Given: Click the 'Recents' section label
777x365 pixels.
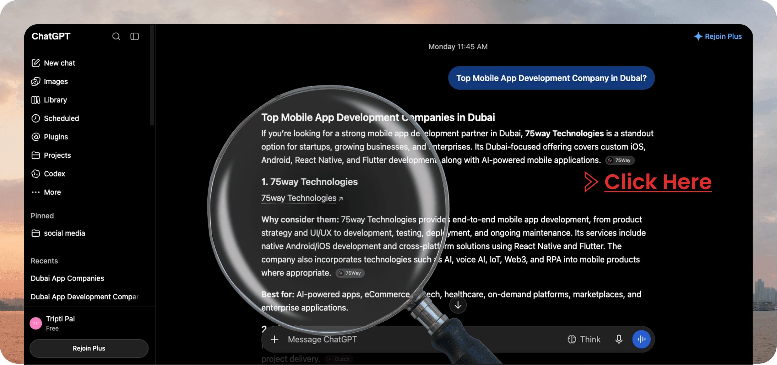Looking at the screenshot, I should (x=44, y=261).
